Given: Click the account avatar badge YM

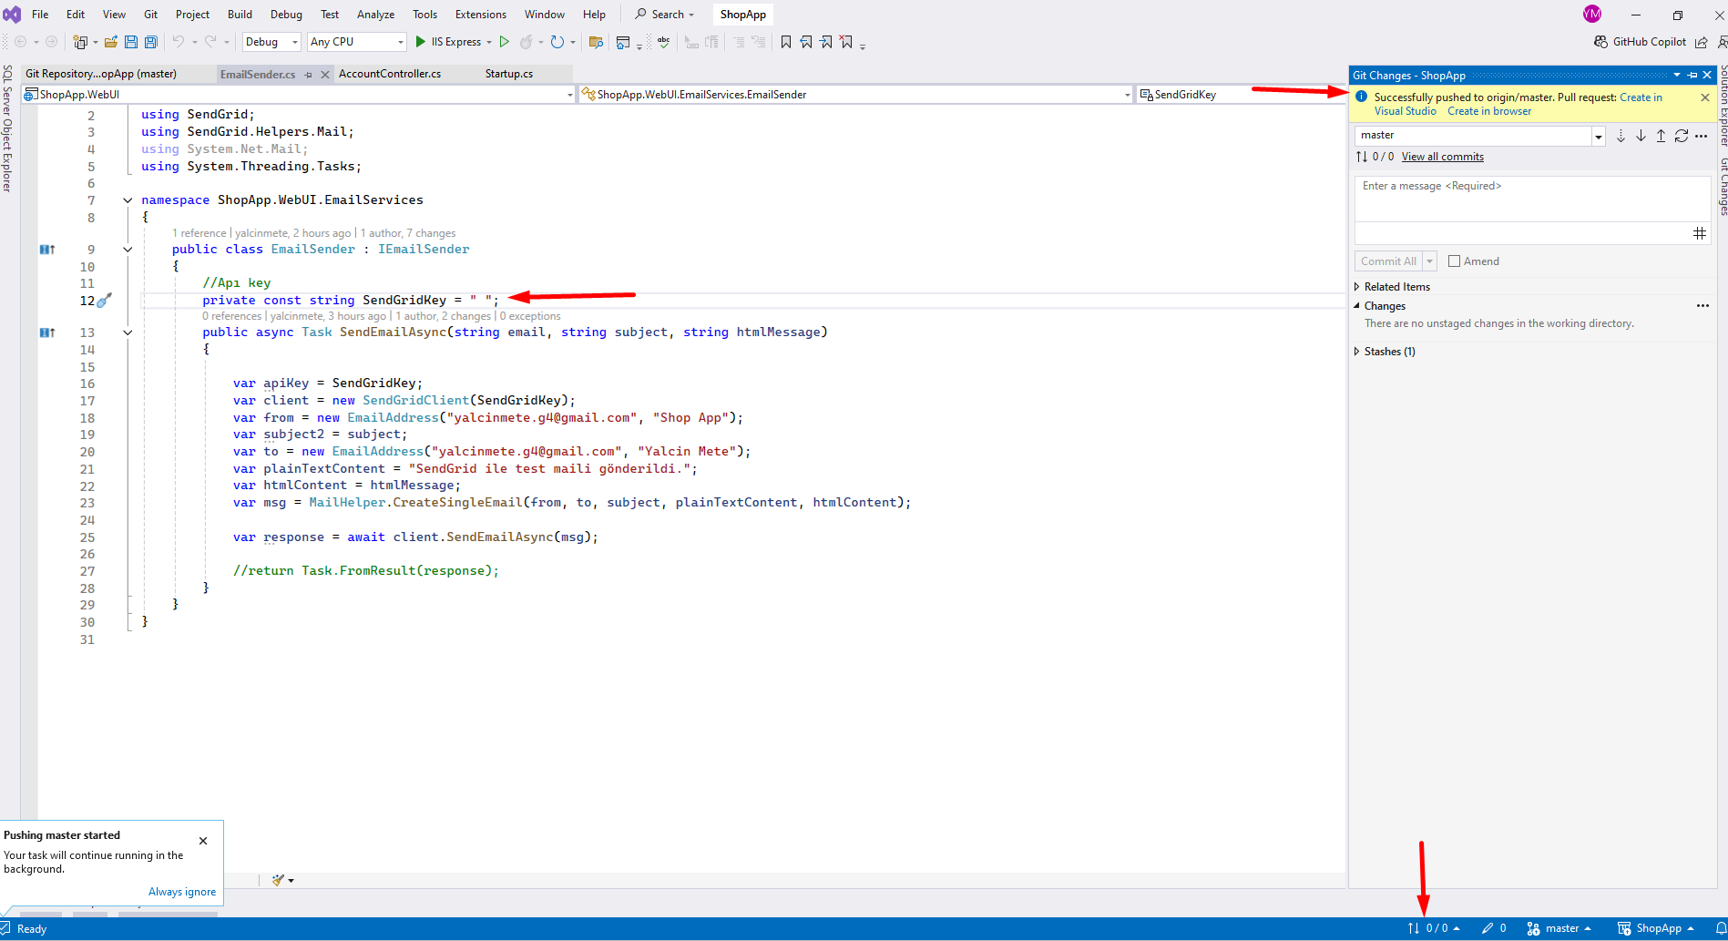Looking at the screenshot, I should click(x=1592, y=14).
